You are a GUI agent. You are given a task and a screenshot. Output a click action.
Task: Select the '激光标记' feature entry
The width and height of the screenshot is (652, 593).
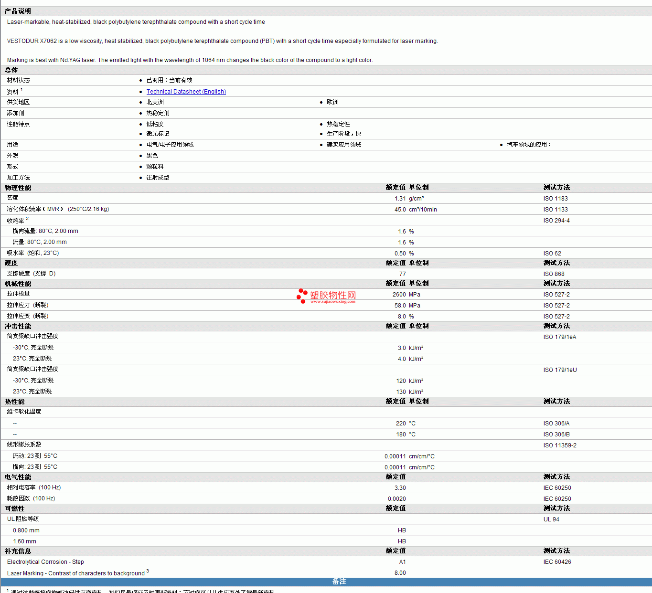[x=158, y=134]
